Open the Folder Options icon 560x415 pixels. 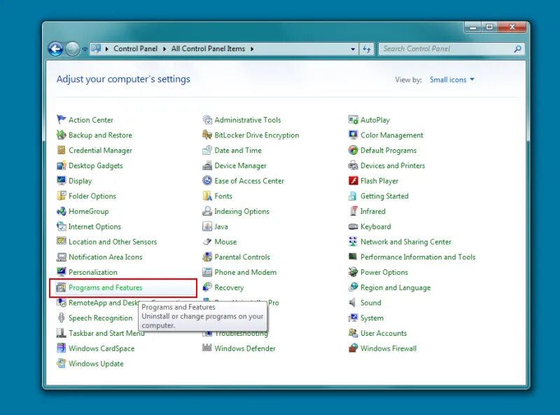[x=62, y=196]
